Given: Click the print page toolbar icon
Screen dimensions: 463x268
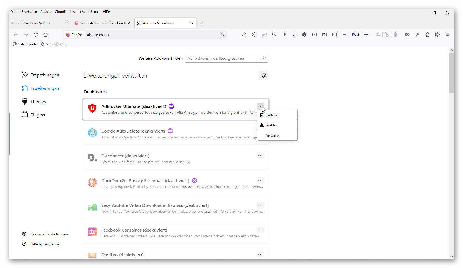Looking at the screenshot, I should tap(304, 34).
